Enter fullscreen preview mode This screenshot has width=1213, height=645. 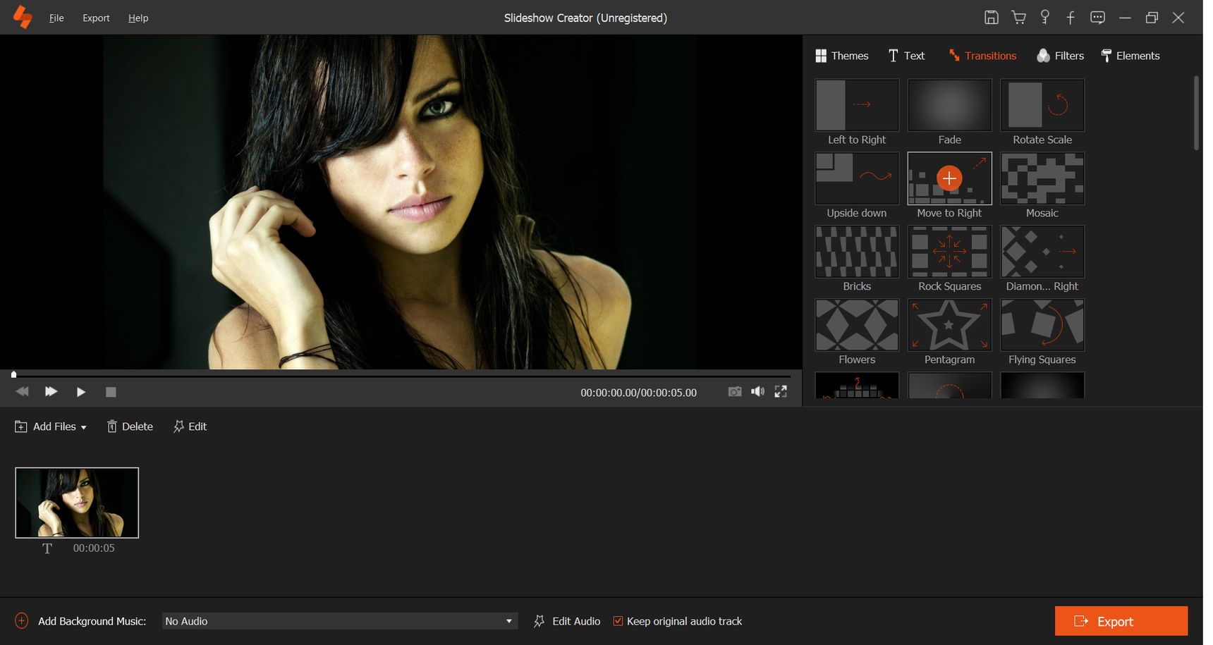[x=781, y=391]
